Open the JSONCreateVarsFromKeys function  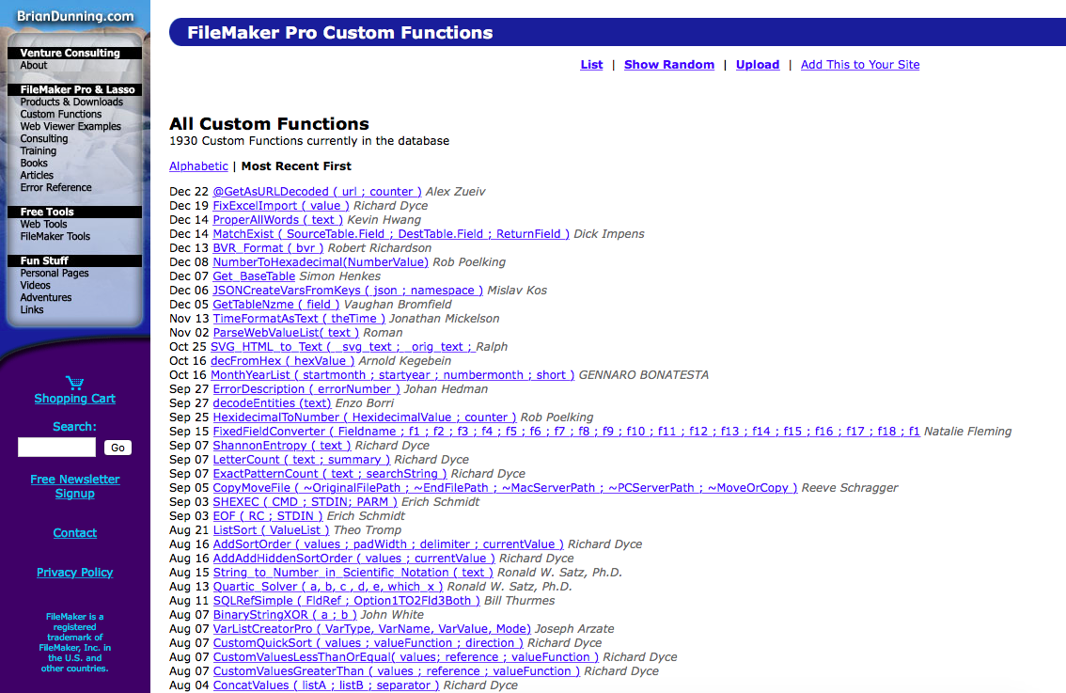348,291
